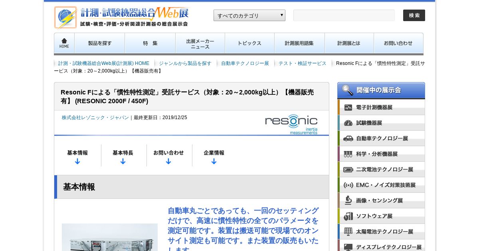This screenshot has height=251, width=479.
Task: Click the ソフトウェア展 icon
Action: (348, 216)
